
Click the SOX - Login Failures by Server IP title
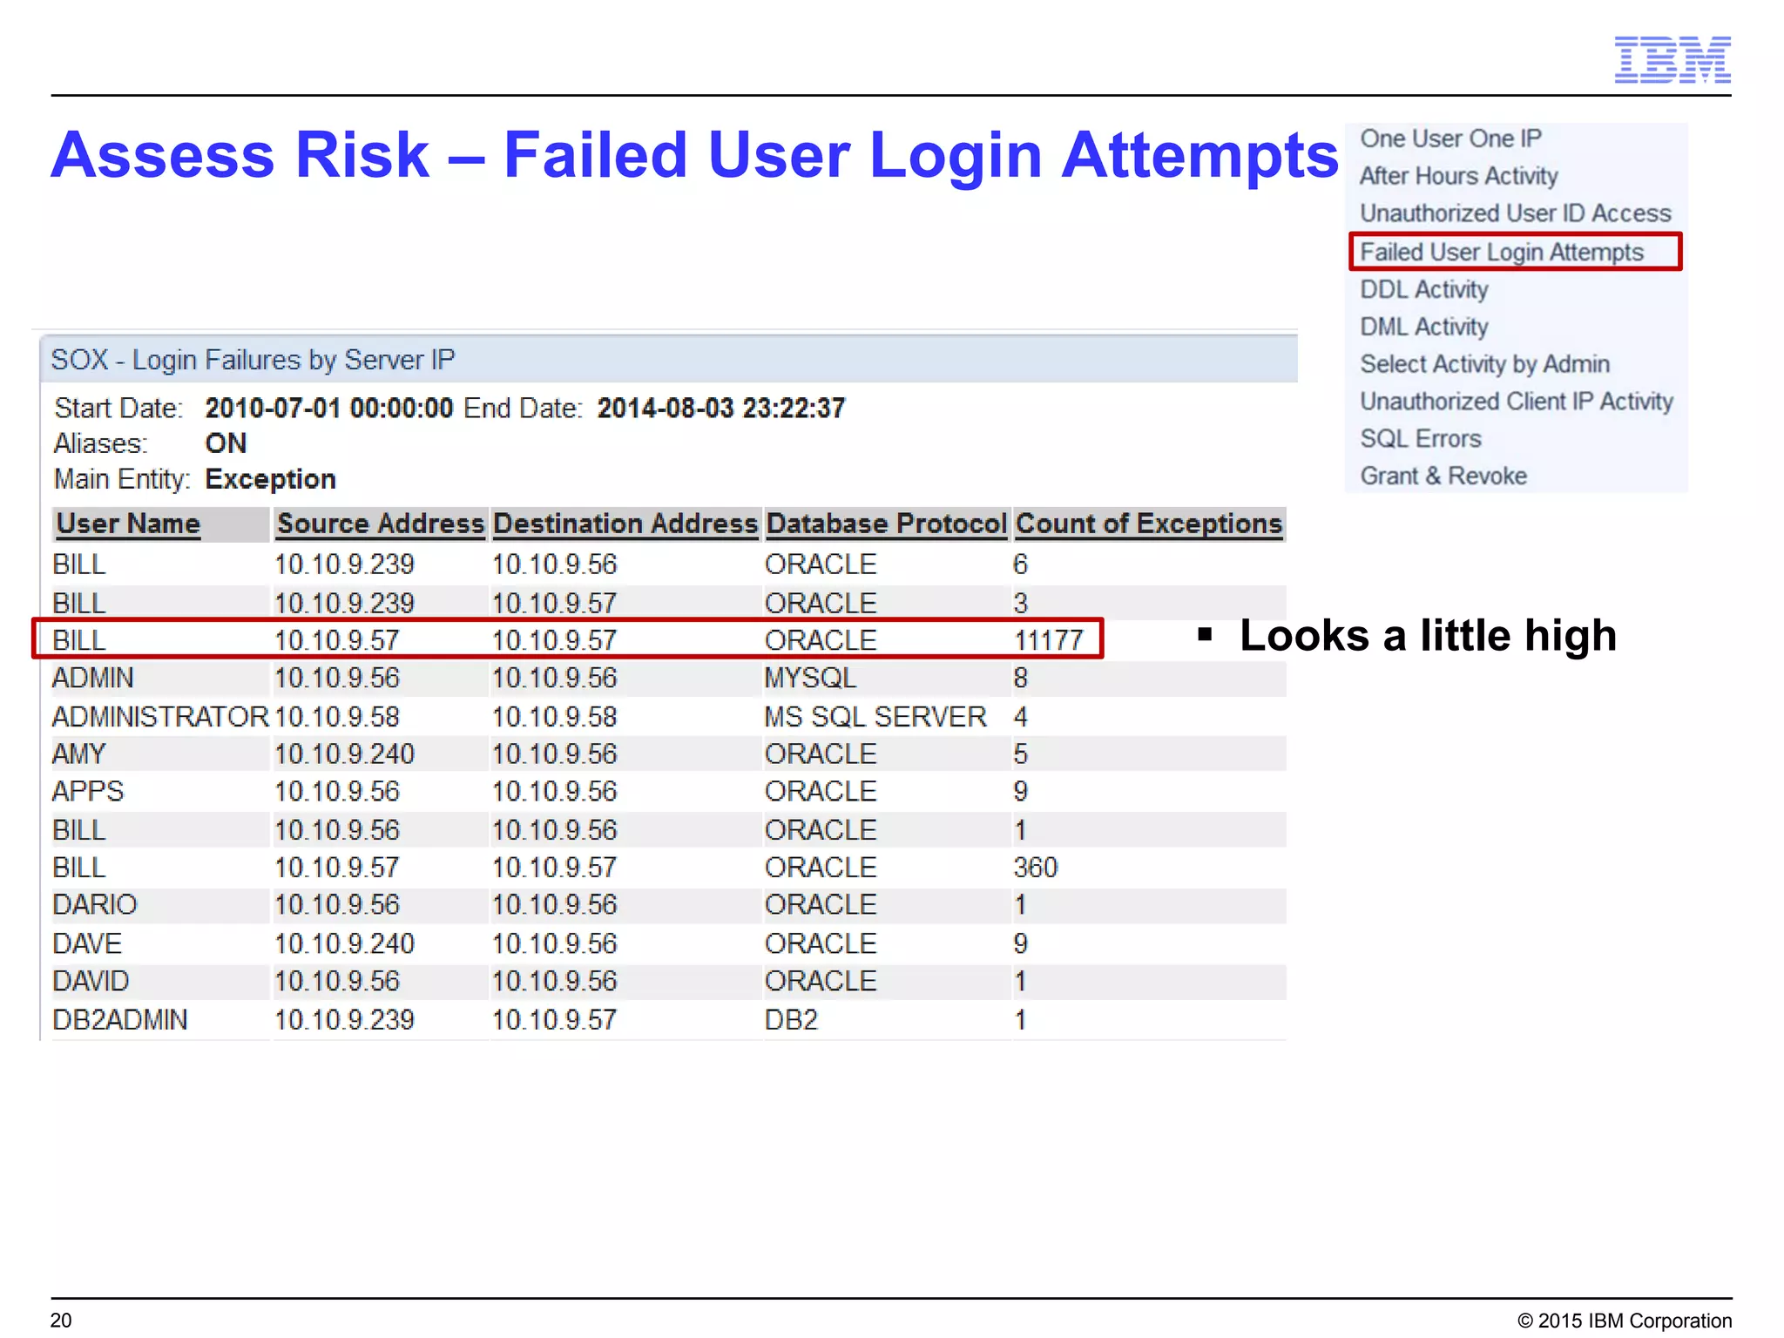[253, 360]
